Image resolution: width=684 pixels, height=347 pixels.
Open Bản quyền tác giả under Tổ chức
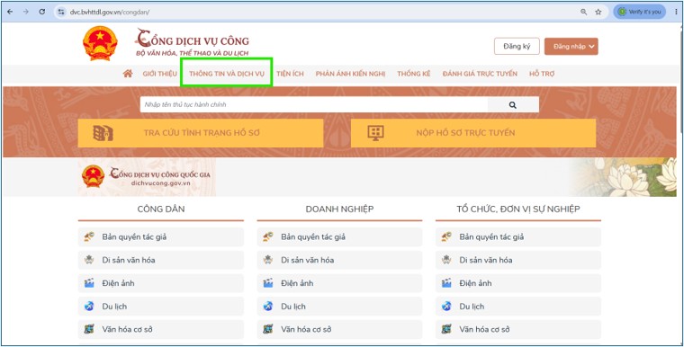pyautogui.click(x=518, y=236)
